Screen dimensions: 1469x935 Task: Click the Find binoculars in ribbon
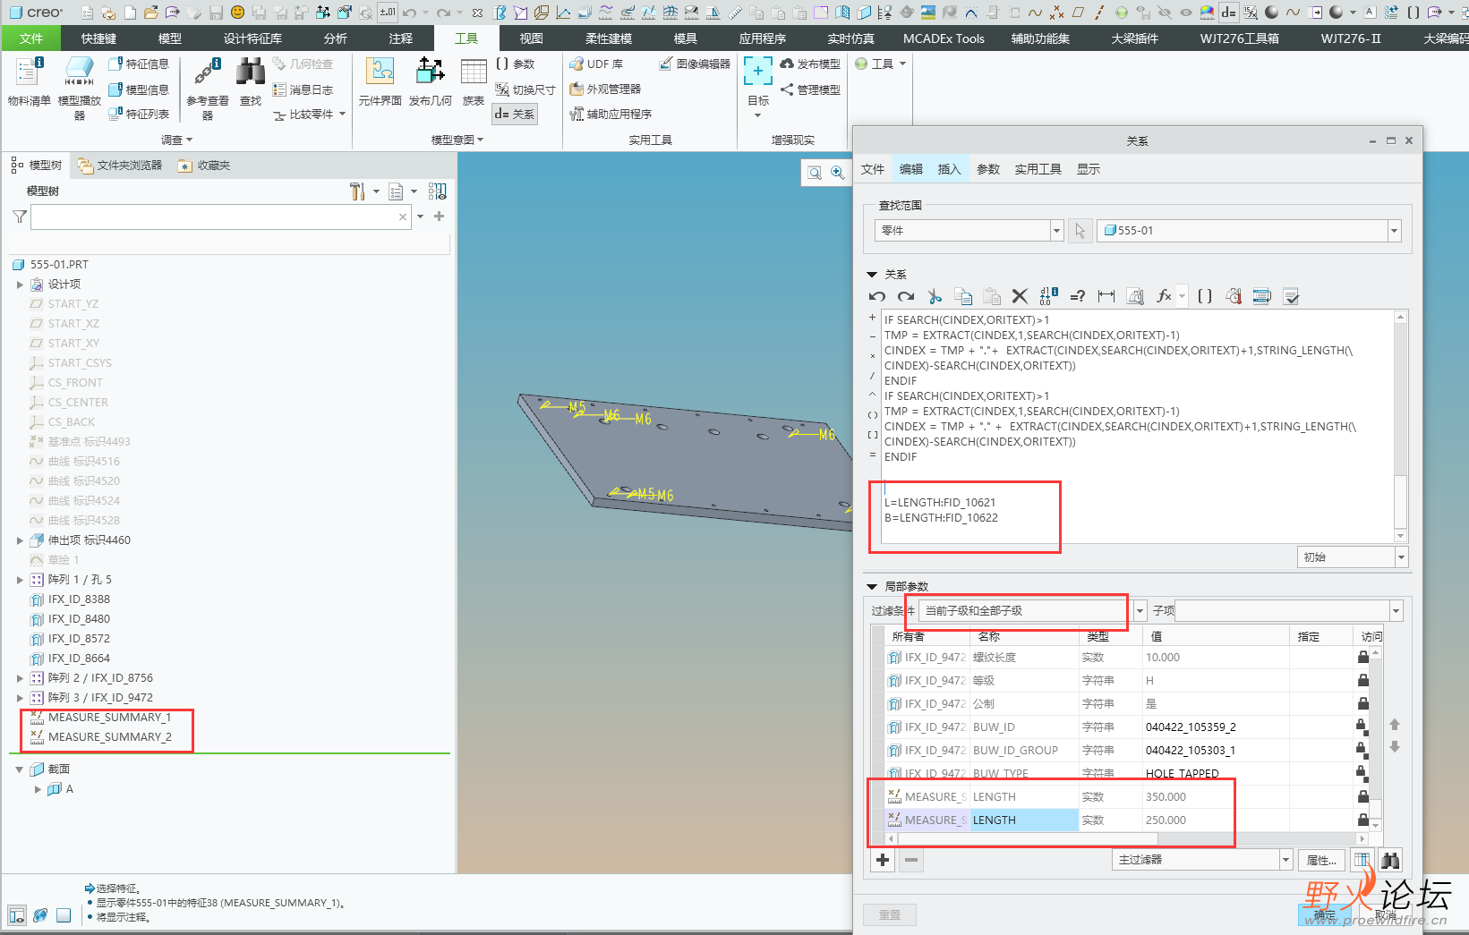click(x=251, y=82)
